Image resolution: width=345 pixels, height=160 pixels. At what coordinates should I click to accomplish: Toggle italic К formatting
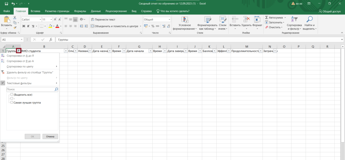[x=28, y=26]
